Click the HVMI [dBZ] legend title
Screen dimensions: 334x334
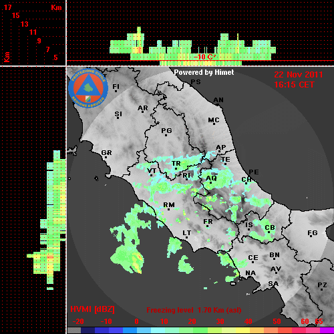click(92, 309)
